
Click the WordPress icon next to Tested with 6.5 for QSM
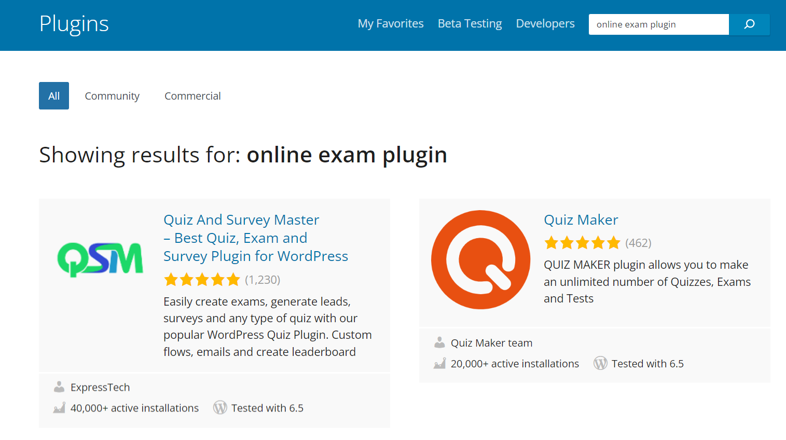click(x=220, y=408)
